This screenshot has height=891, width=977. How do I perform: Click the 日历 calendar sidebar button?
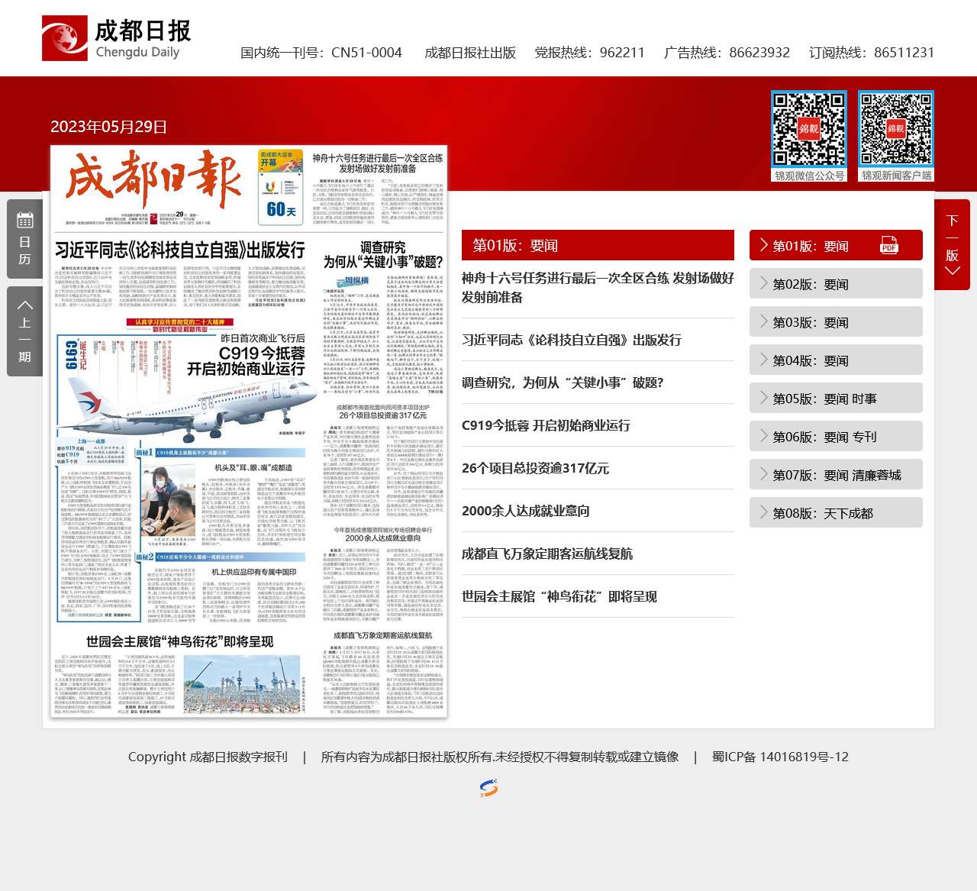[x=25, y=238]
